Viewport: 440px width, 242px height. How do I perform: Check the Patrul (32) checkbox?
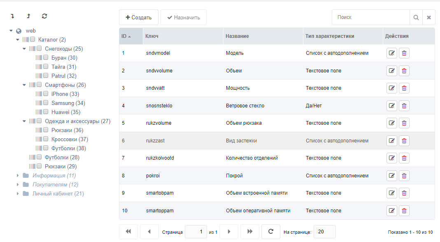point(46,75)
